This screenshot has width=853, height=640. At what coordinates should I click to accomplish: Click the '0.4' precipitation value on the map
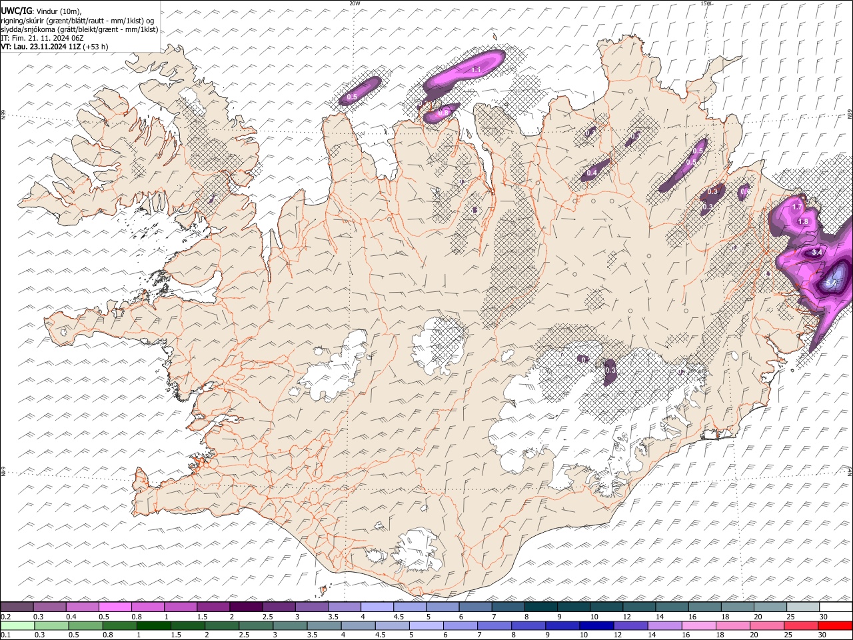(x=591, y=173)
